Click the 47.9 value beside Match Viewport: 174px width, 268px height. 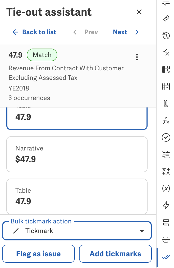[16, 55]
